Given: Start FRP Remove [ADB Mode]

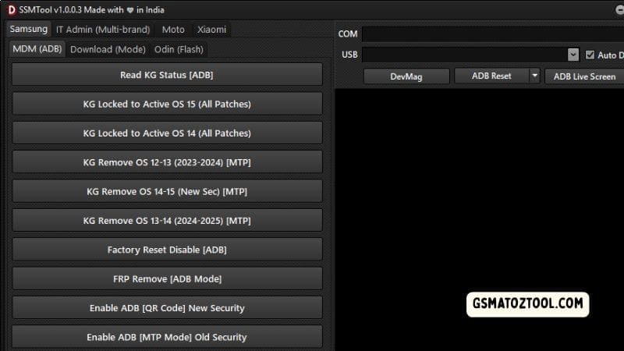Looking at the screenshot, I should pyautogui.click(x=167, y=278).
